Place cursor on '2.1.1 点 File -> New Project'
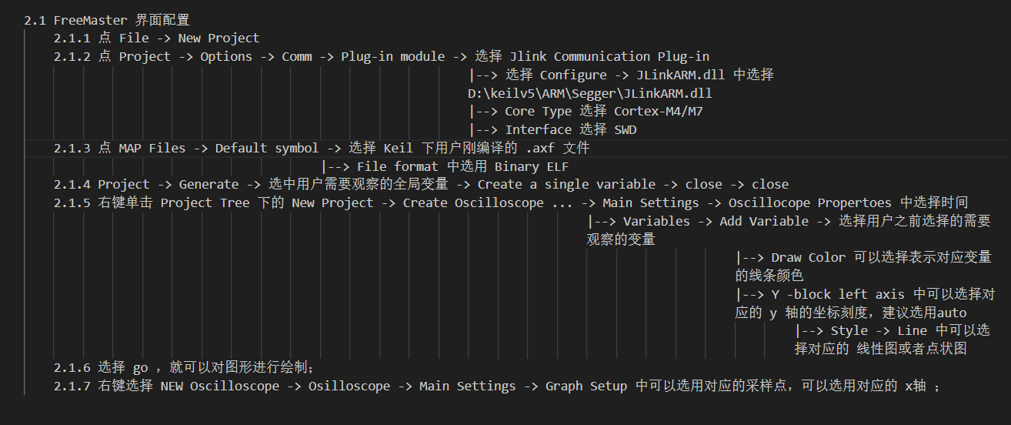The image size is (1011, 425). [157, 38]
